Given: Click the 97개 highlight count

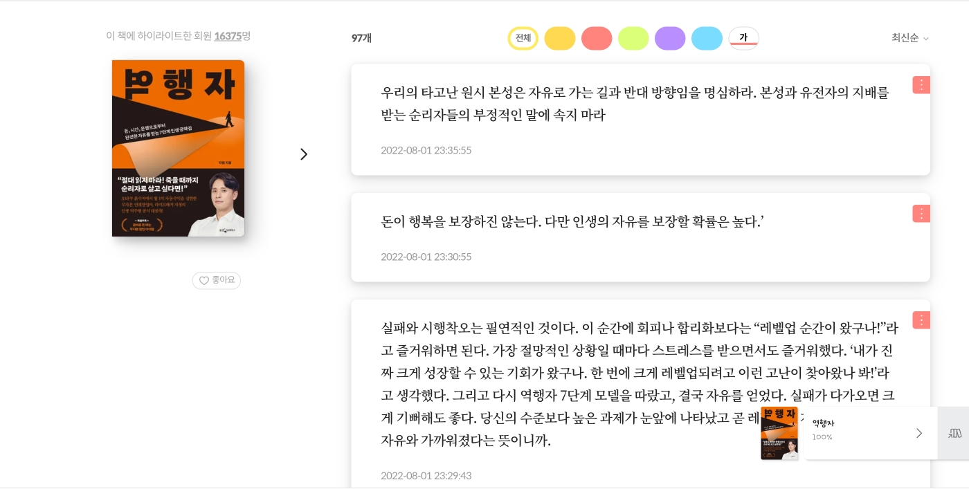Looking at the screenshot, I should tap(361, 38).
